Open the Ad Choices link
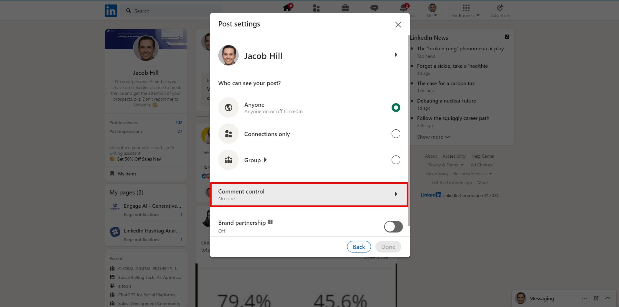 pyautogui.click(x=481, y=165)
